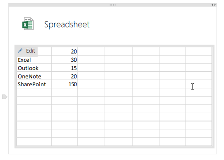Image resolution: width=224 pixels, height=160 pixels.
Task: Click the Spreadsheet title text
Action: pyautogui.click(x=67, y=24)
